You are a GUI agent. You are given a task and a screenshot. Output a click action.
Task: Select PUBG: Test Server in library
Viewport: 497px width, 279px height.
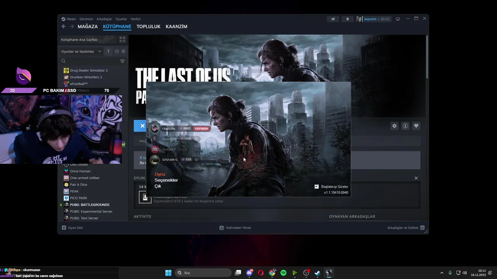[x=84, y=218]
